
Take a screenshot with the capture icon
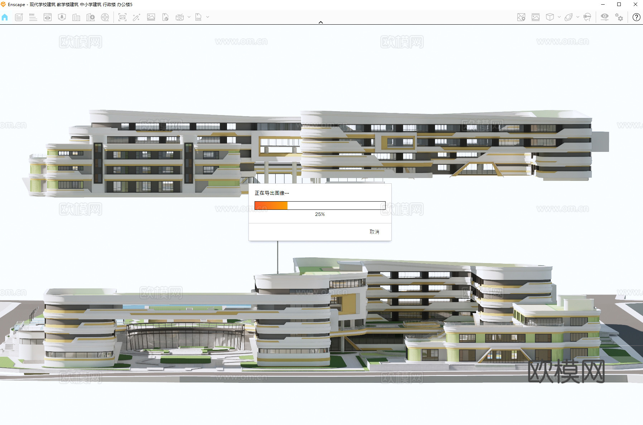122,17
